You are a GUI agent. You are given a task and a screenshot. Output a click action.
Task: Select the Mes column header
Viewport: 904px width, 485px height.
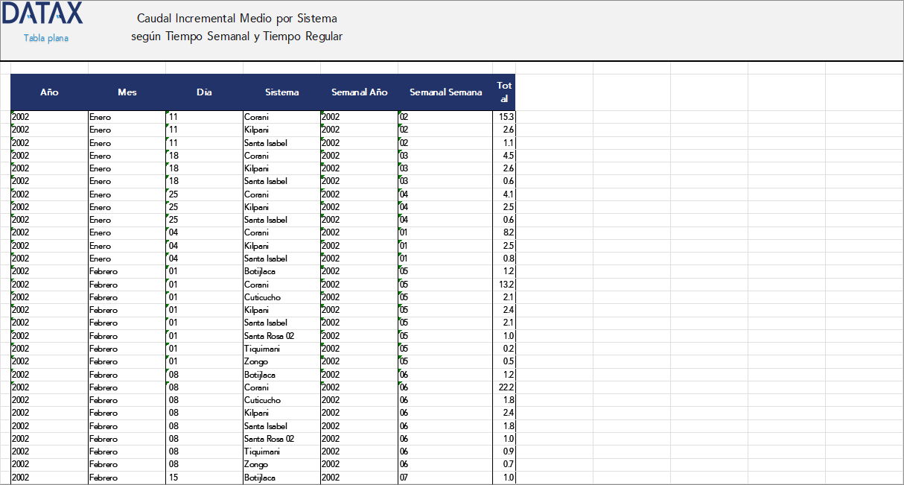click(x=127, y=92)
